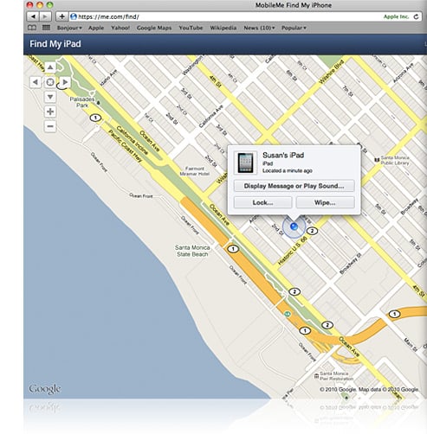Click the Pacific Coast Hwy road label
The image size is (427, 434).
126,146
